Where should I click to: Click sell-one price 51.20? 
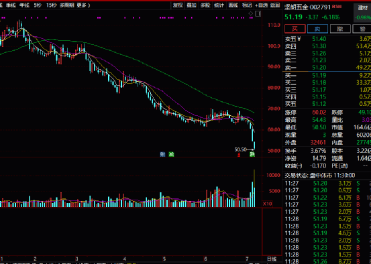pyautogui.click(x=319, y=68)
